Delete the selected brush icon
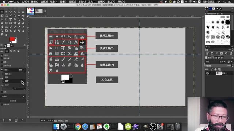The height and width of the screenshot is (131, 234). 222,53
